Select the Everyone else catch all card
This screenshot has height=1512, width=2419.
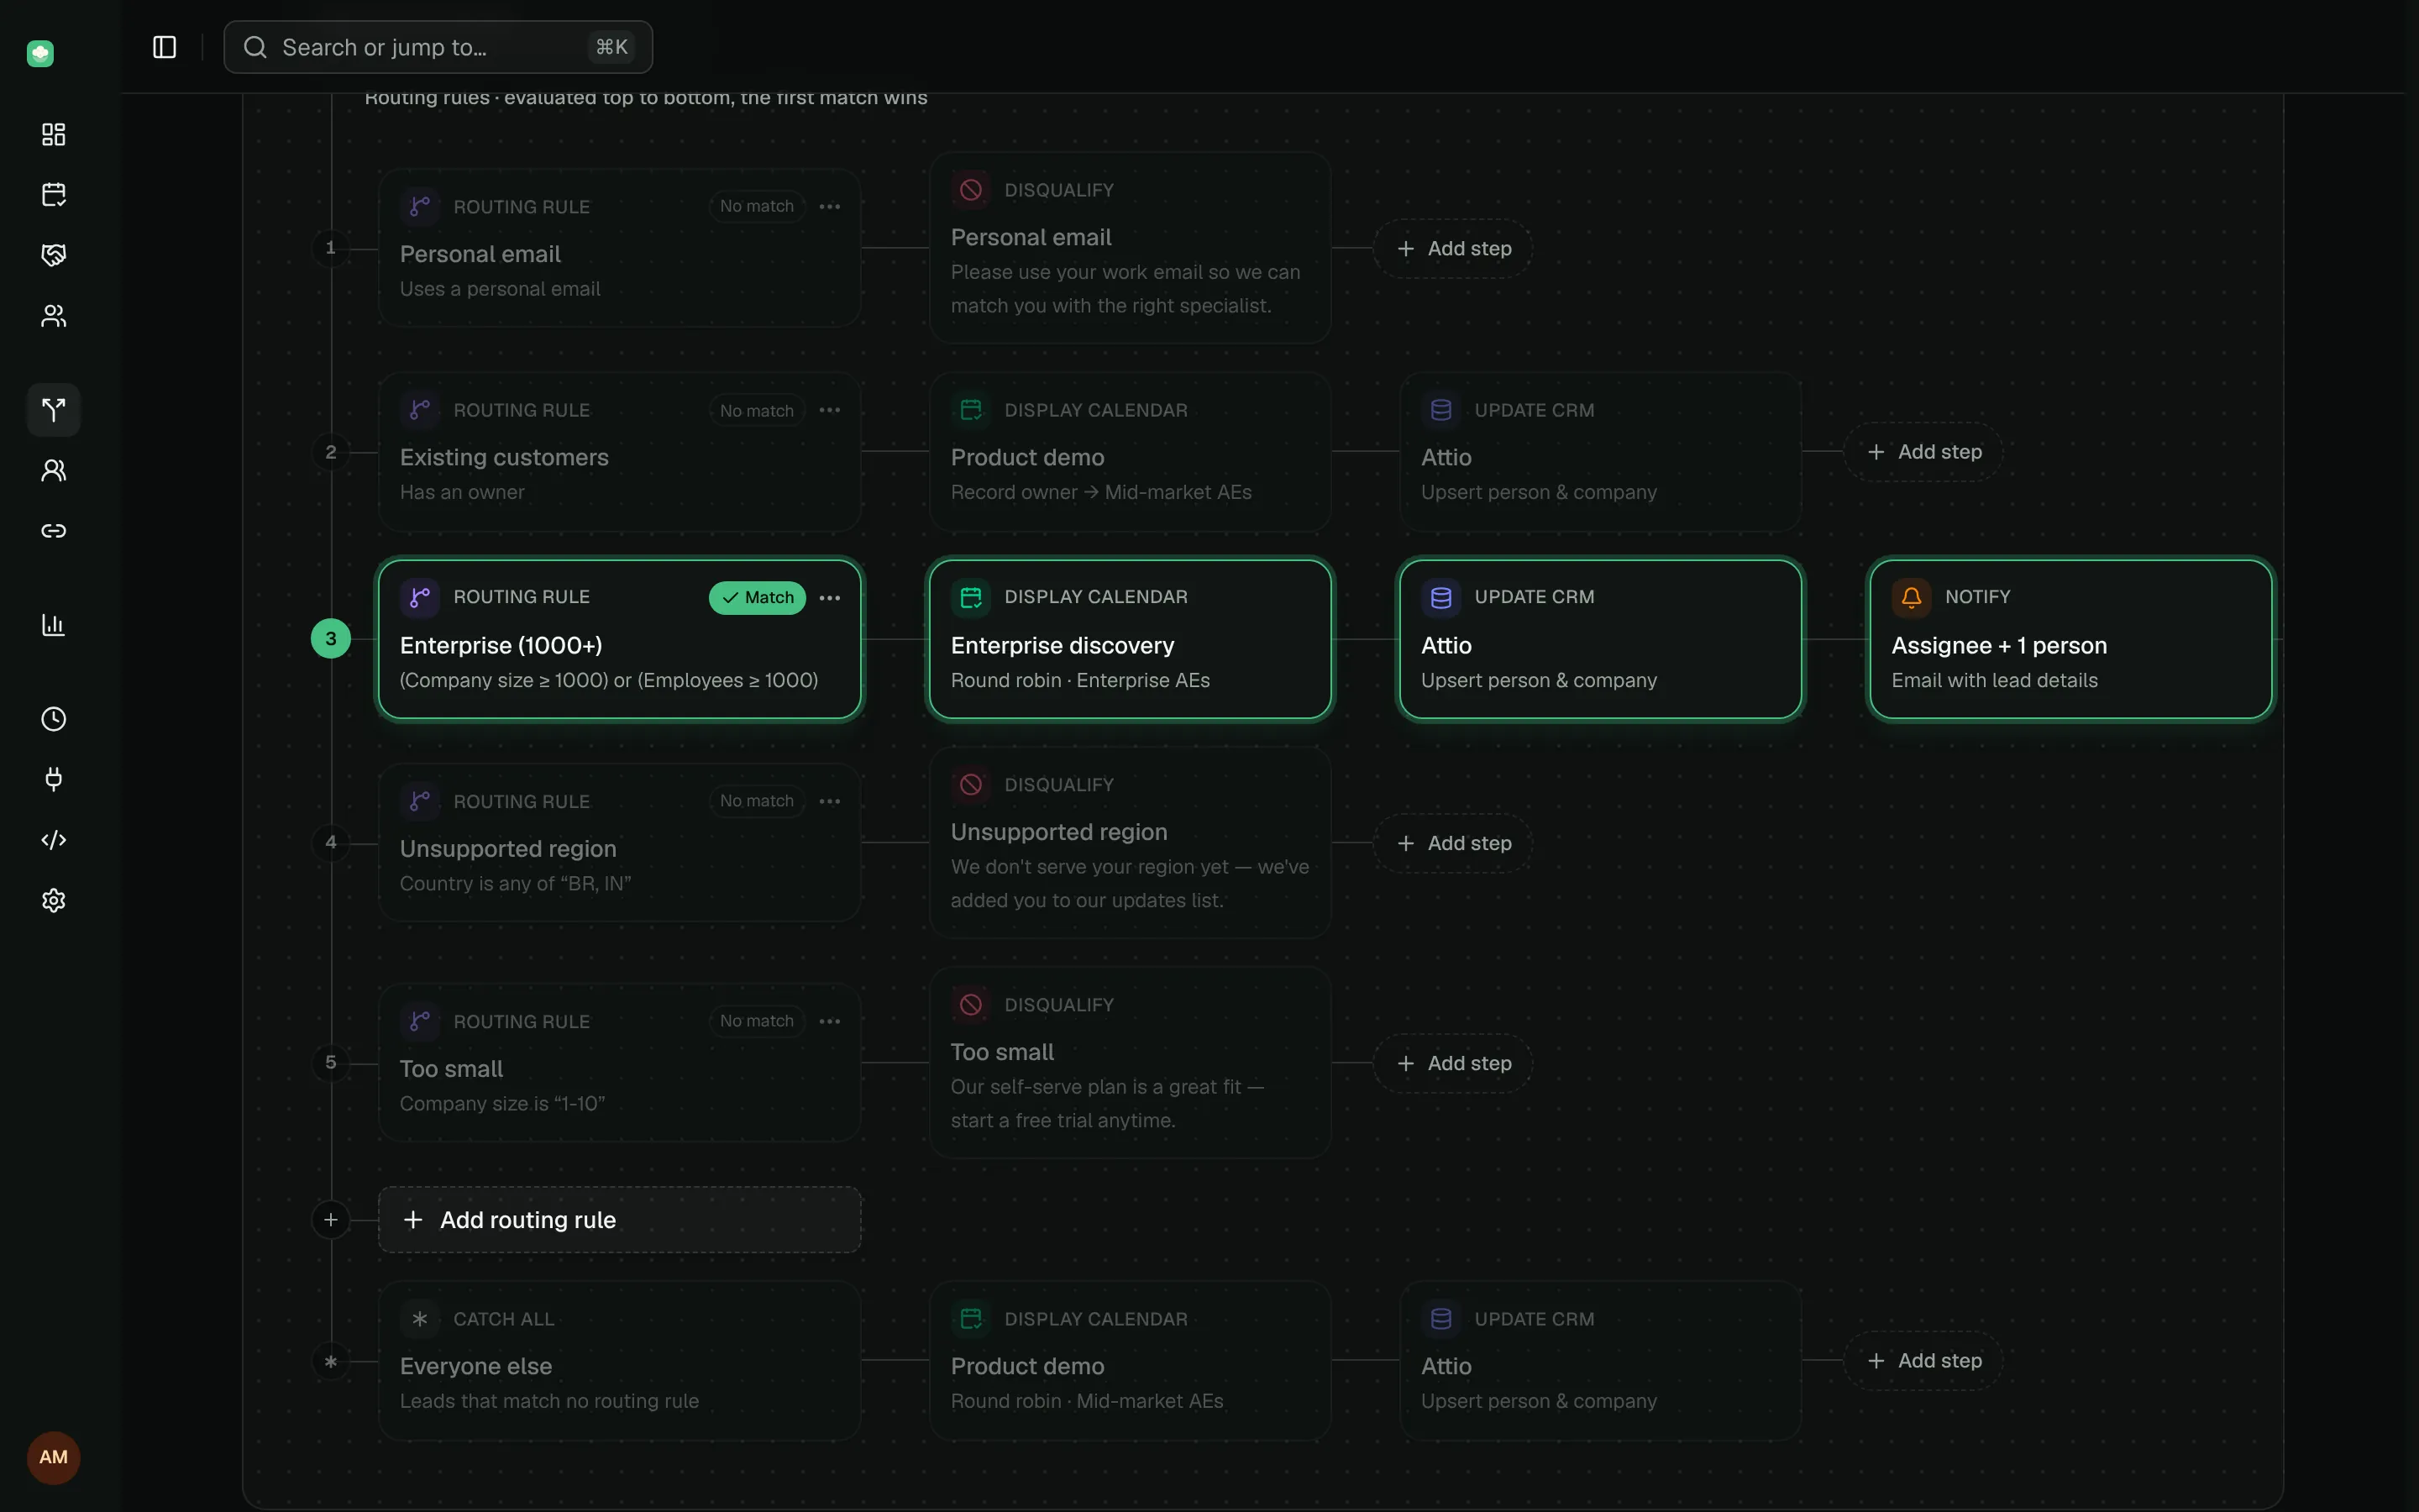pos(620,1361)
